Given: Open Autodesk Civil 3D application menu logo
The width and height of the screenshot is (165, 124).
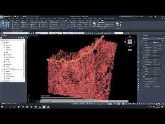Looking at the screenshot, I should pyautogui.click(x=2, y=17).
